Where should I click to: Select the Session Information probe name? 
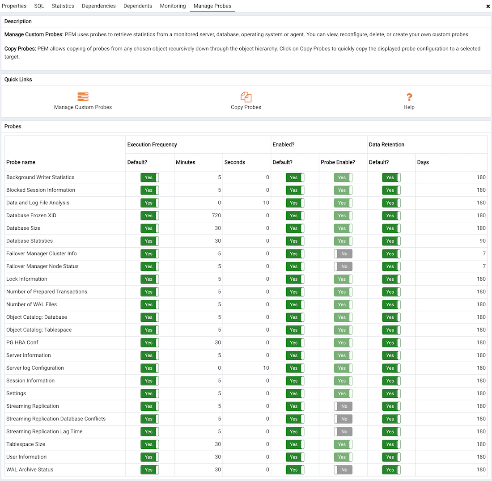tap(30, 381)
